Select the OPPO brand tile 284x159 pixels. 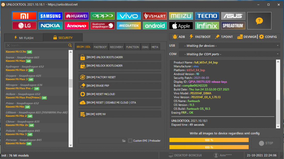tap(102, 16)
